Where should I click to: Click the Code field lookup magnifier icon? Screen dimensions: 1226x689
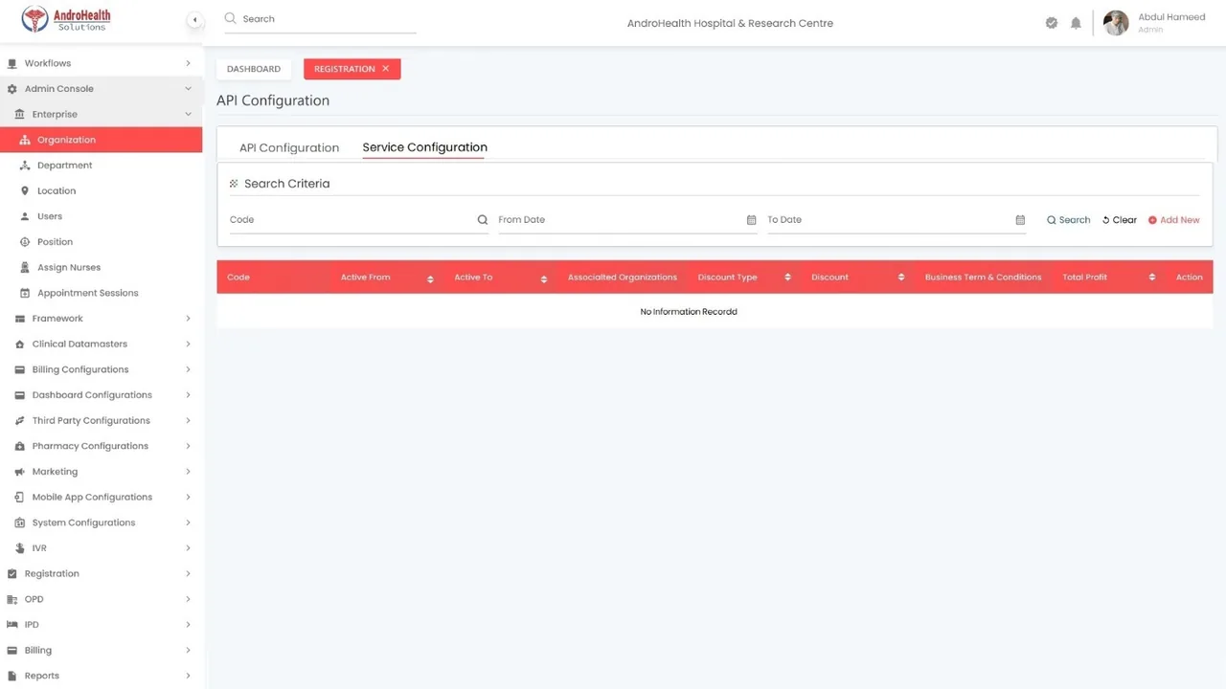483,220
